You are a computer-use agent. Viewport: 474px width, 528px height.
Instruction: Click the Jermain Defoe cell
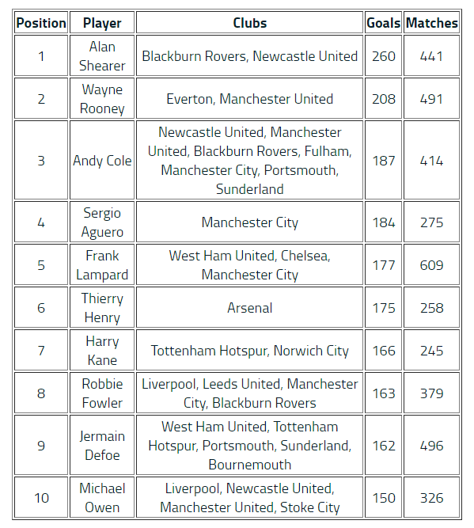tap(102, 445)
